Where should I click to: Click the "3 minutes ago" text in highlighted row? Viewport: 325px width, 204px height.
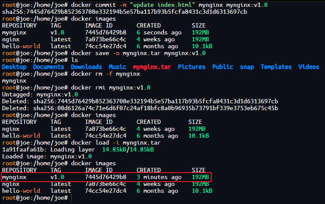point(159,177)
